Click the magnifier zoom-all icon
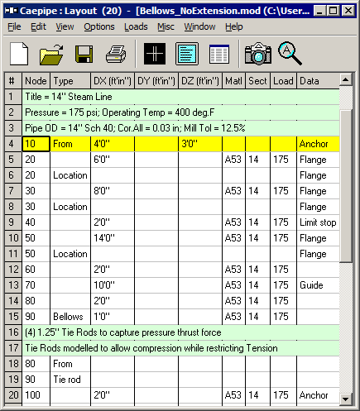The image size is (360, 411). pos(290,53)
